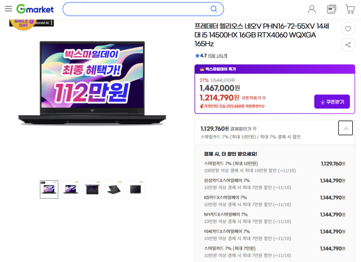Click the main laptop product image
Image resolution: width=361 pixels, height=262 pixels.
tap(92, 83)
